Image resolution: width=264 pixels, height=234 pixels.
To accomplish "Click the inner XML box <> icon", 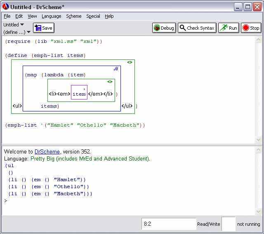I will (x=110, y=82).
